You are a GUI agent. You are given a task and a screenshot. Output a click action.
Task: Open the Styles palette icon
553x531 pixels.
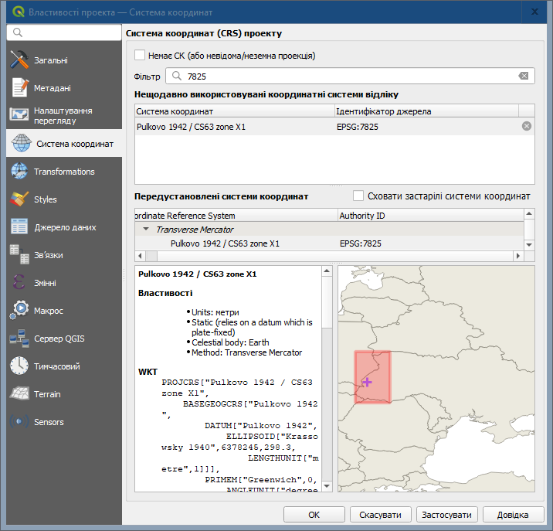coord(19,199)
